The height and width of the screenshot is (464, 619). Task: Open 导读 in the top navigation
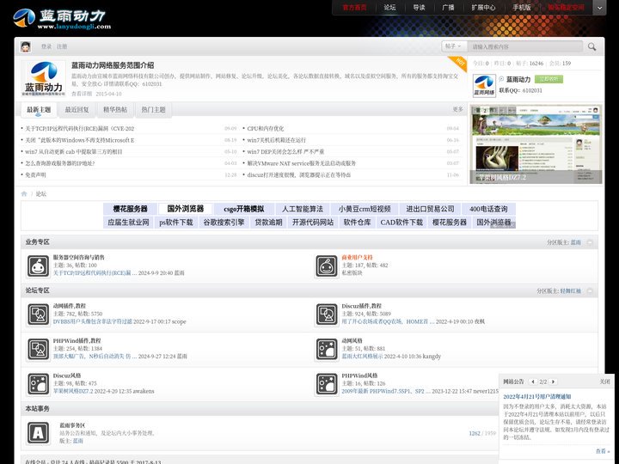click(419, 8)
